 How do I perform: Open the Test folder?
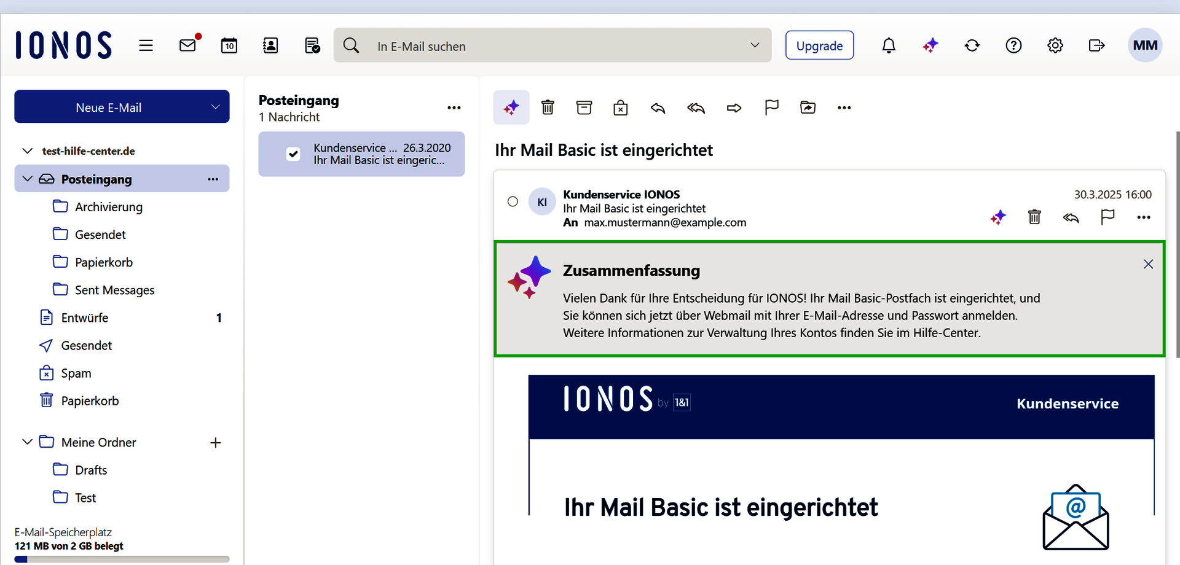pos(85,497)
